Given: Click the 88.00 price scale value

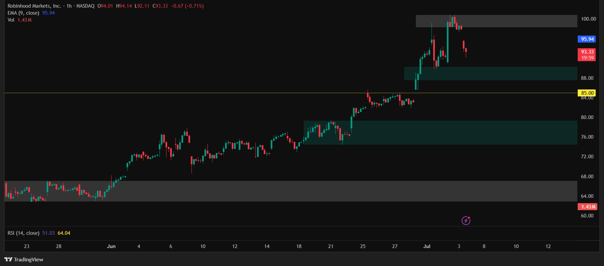Looking at the screenshot, I should click(587, 78).
